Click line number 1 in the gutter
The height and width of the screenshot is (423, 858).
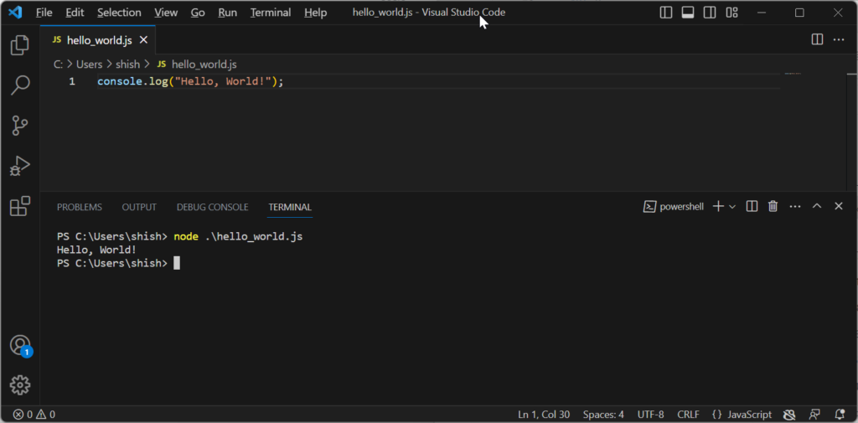pyautogui.click(x=72, y=82)
